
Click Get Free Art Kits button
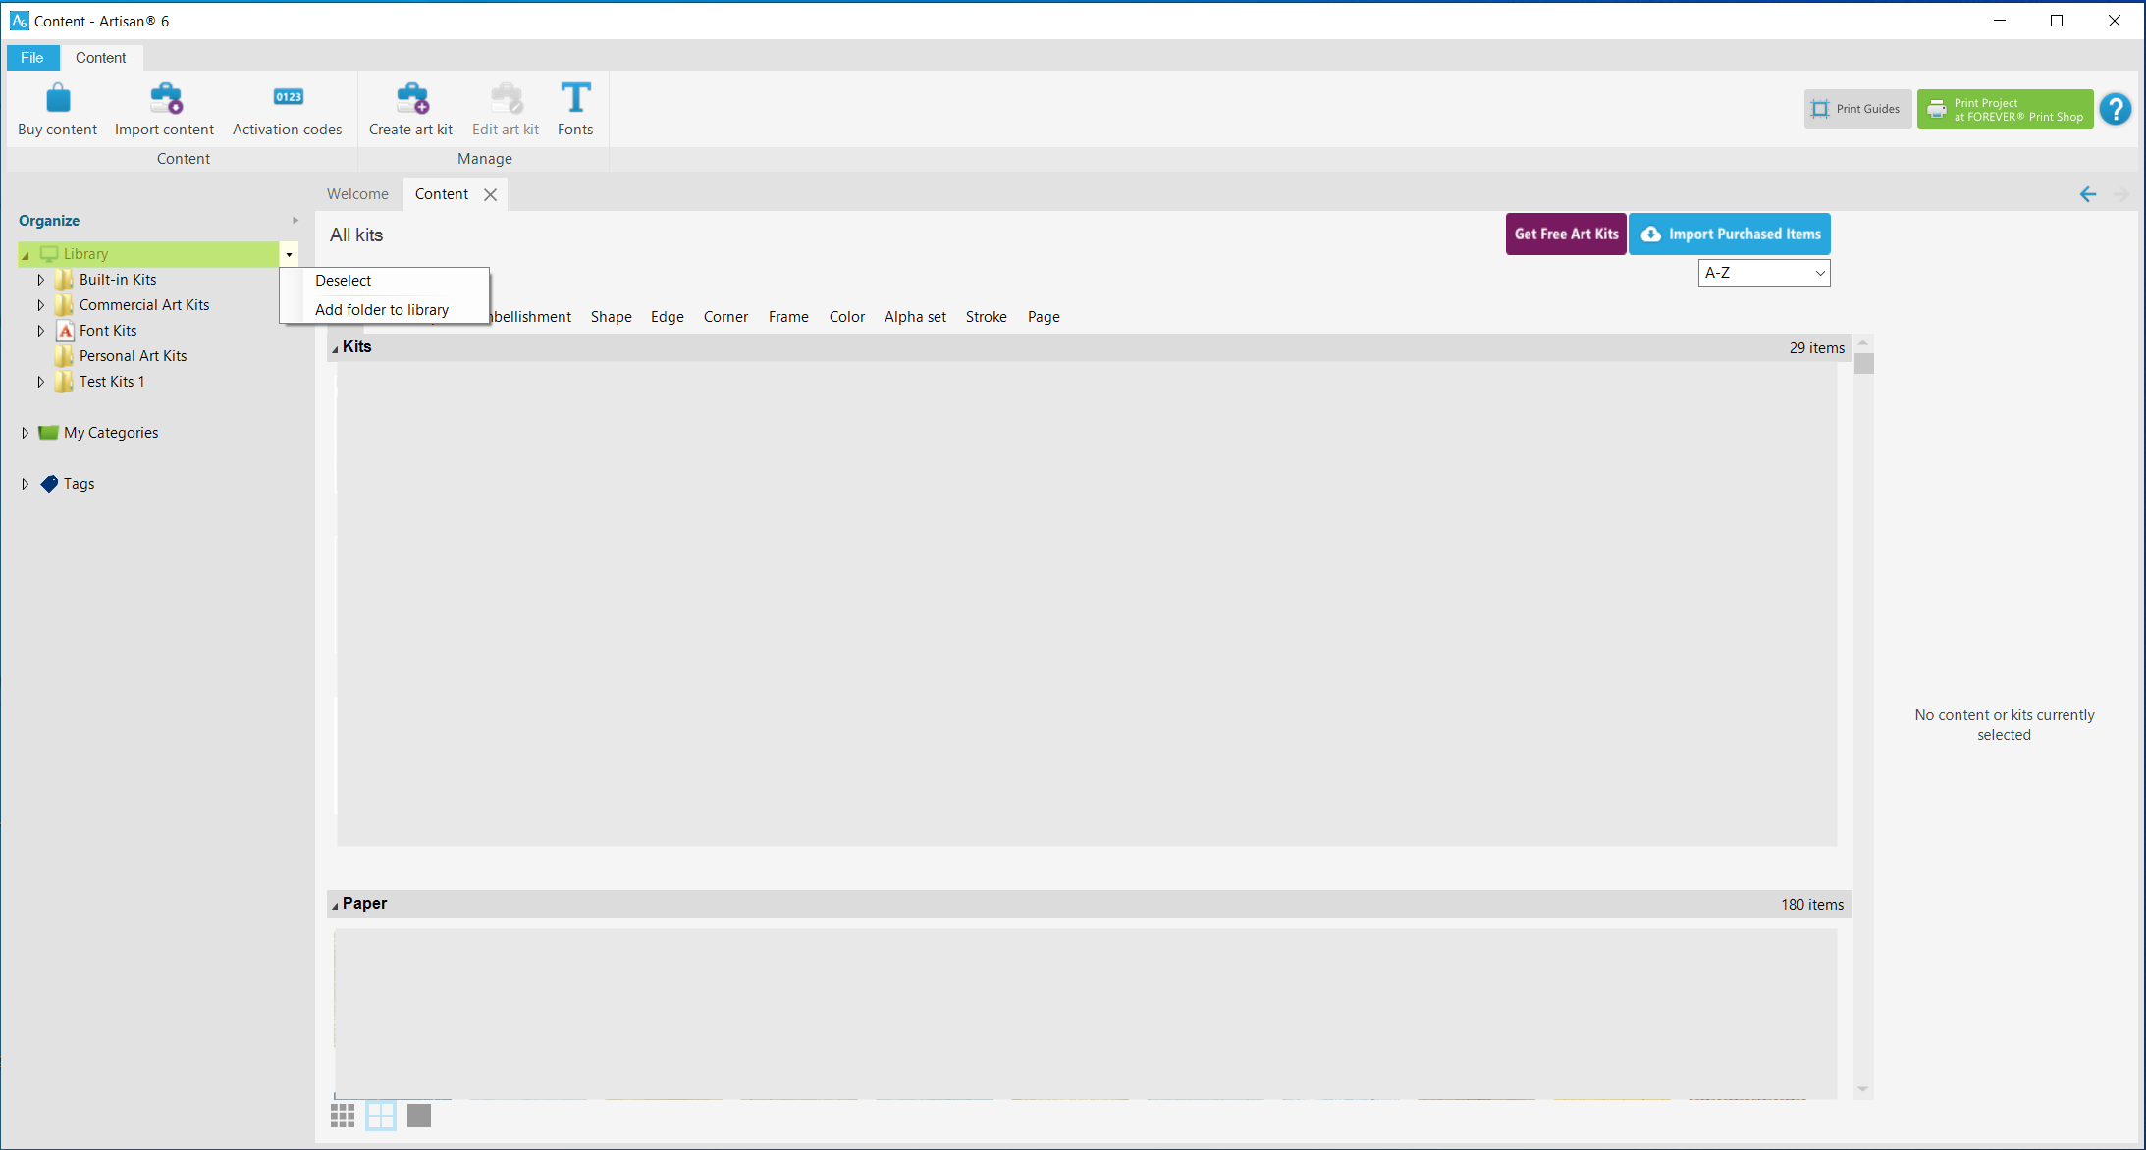click(1566, 234)
